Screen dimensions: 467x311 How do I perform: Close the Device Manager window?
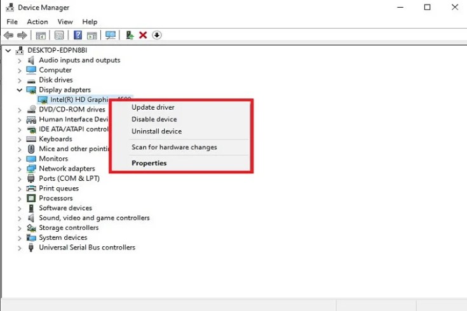point(454,7)
